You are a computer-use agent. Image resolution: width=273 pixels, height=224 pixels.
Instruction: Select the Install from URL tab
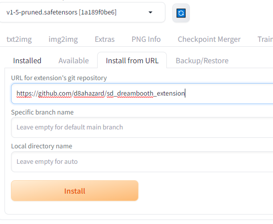click(x=132, y=60)
